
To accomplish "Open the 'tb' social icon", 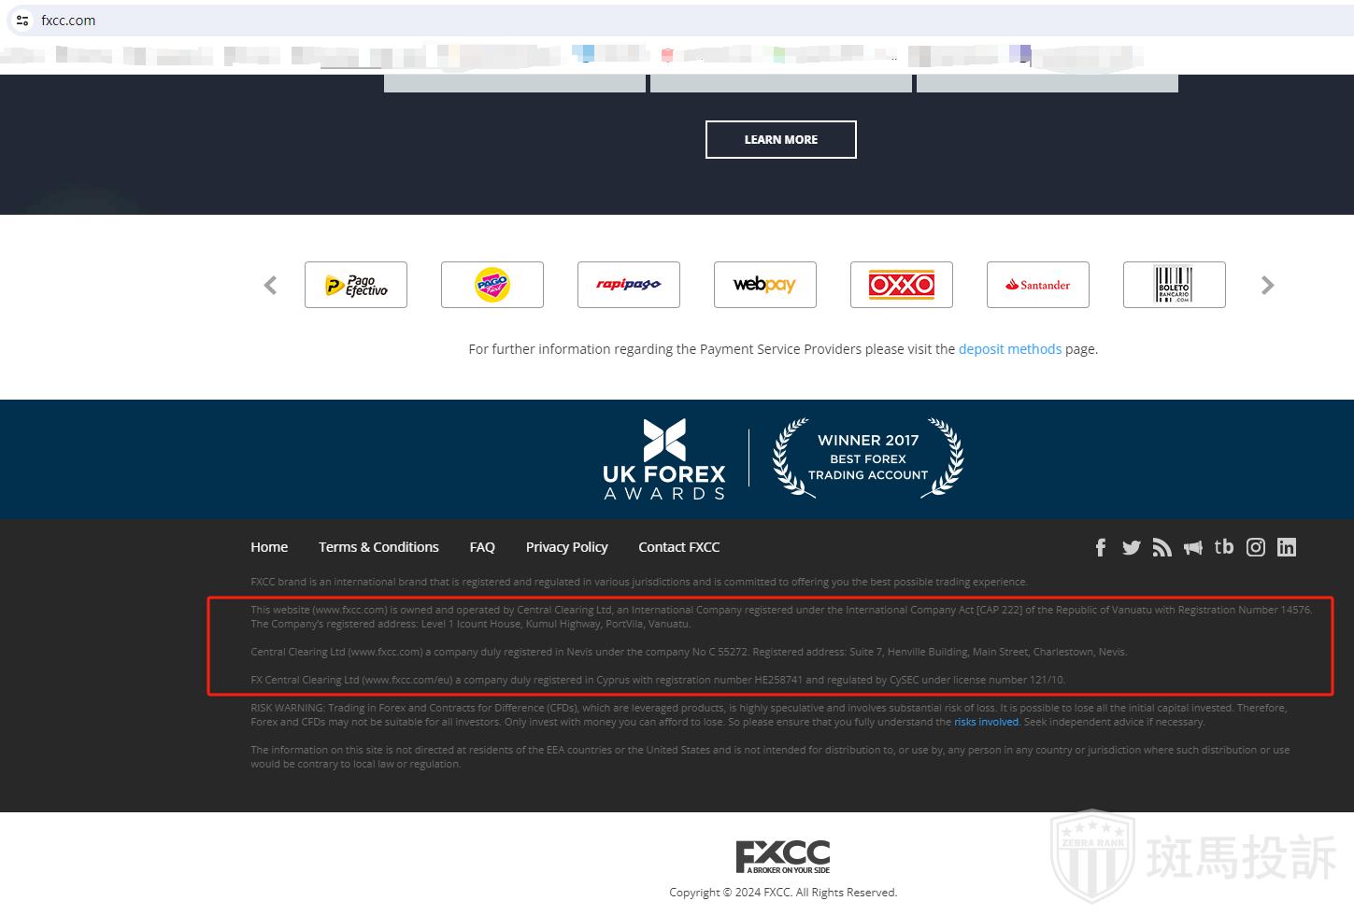I will (1223, 547).
